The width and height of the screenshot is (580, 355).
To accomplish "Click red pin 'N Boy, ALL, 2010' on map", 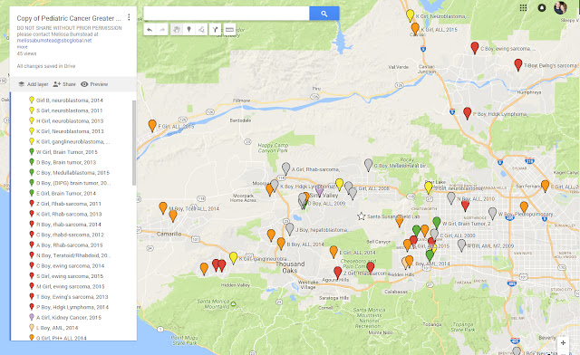I will (465, 206).
